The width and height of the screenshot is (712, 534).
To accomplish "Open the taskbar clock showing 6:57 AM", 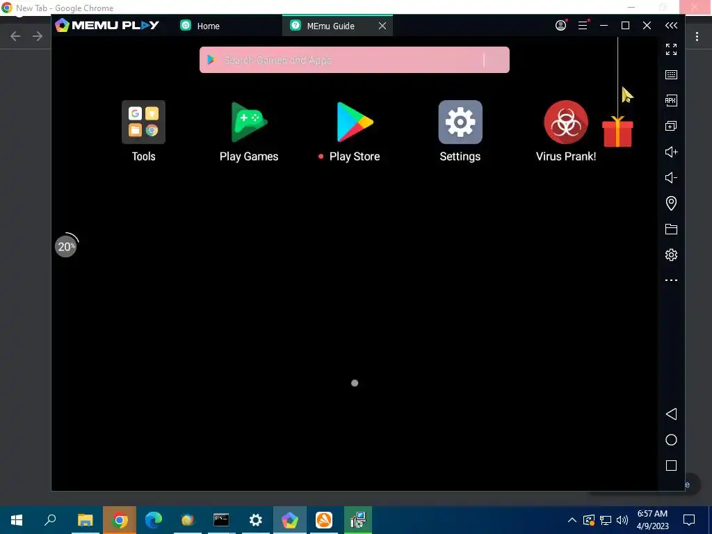I will click(x=652, y=520).
